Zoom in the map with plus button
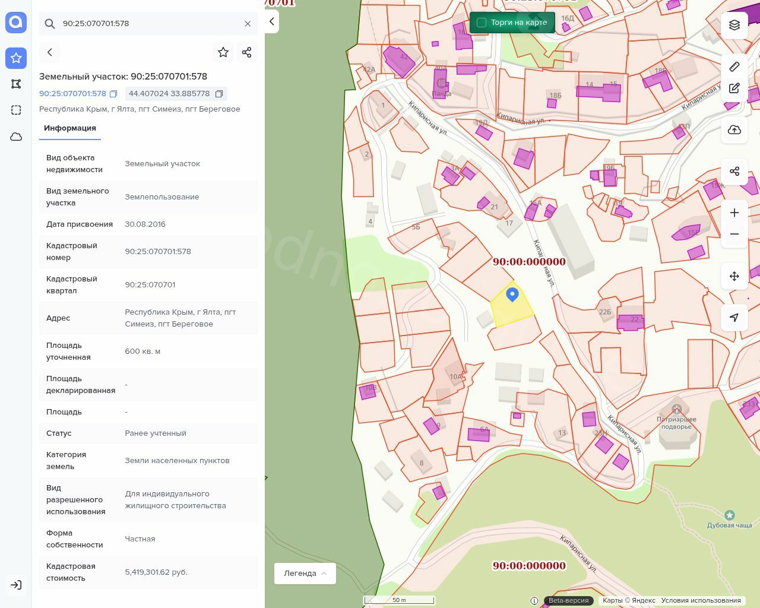760x608 pixels. pos(734,213)
